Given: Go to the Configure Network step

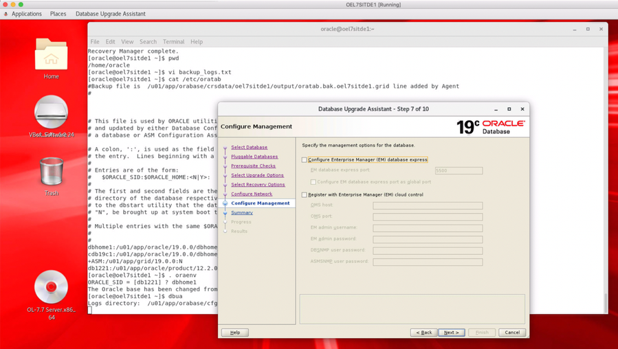Looking at the screenshot, I should (252, 194).
